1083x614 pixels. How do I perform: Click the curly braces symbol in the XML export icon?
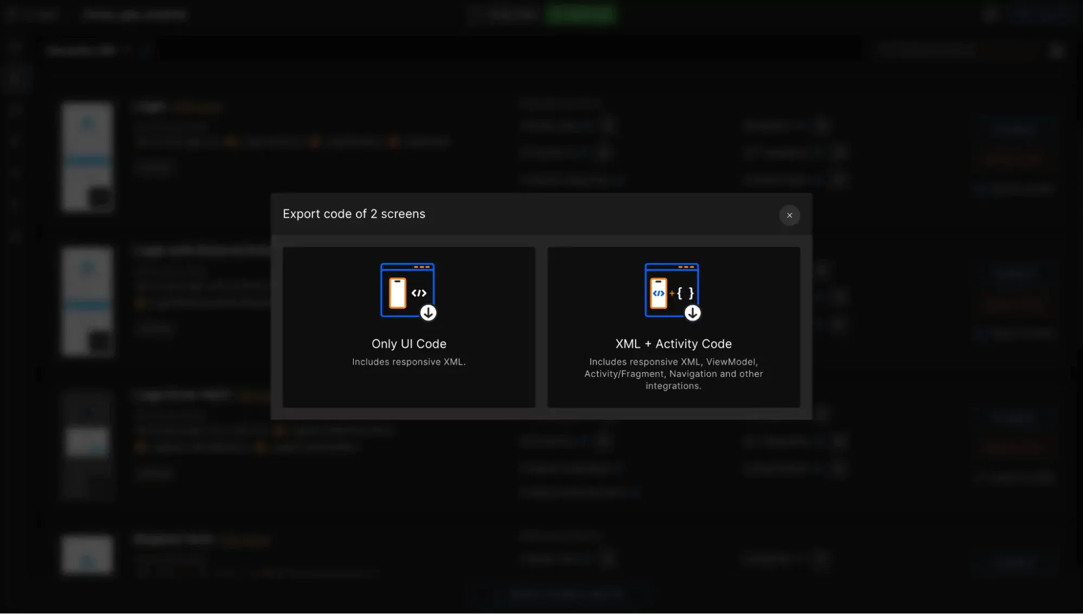point(686,293)
